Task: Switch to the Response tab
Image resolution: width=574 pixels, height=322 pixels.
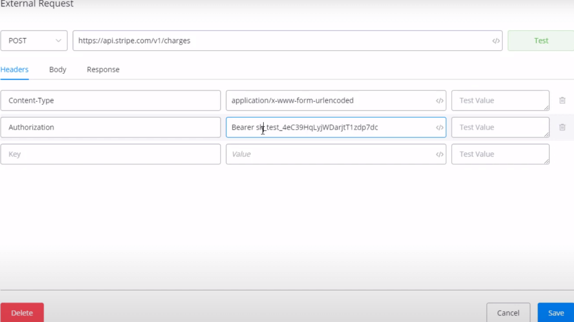Action: (103, 70)
